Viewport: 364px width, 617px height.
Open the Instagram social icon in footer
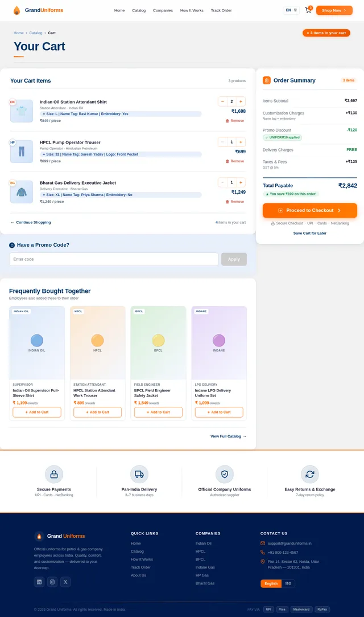[52, 582]
